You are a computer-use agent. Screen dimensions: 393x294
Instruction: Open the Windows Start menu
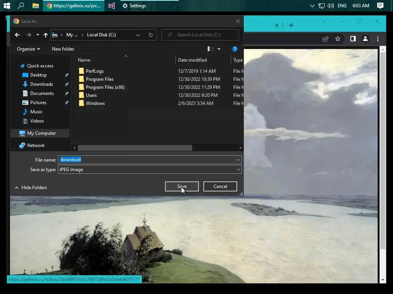7,5
